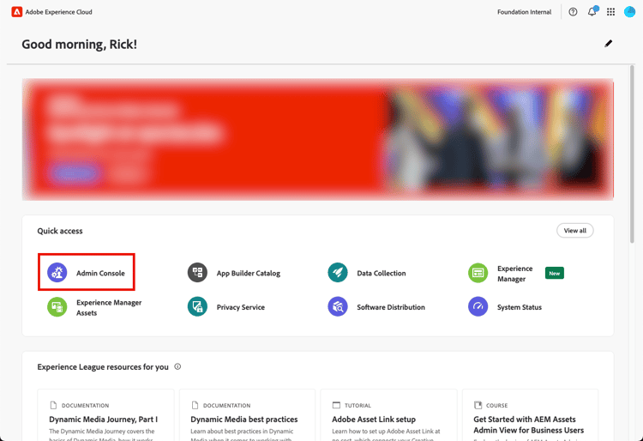Viewport: 643px width, 441px height.
Task: Open the notifications bell icon
Action: click(x=592, y=12)
